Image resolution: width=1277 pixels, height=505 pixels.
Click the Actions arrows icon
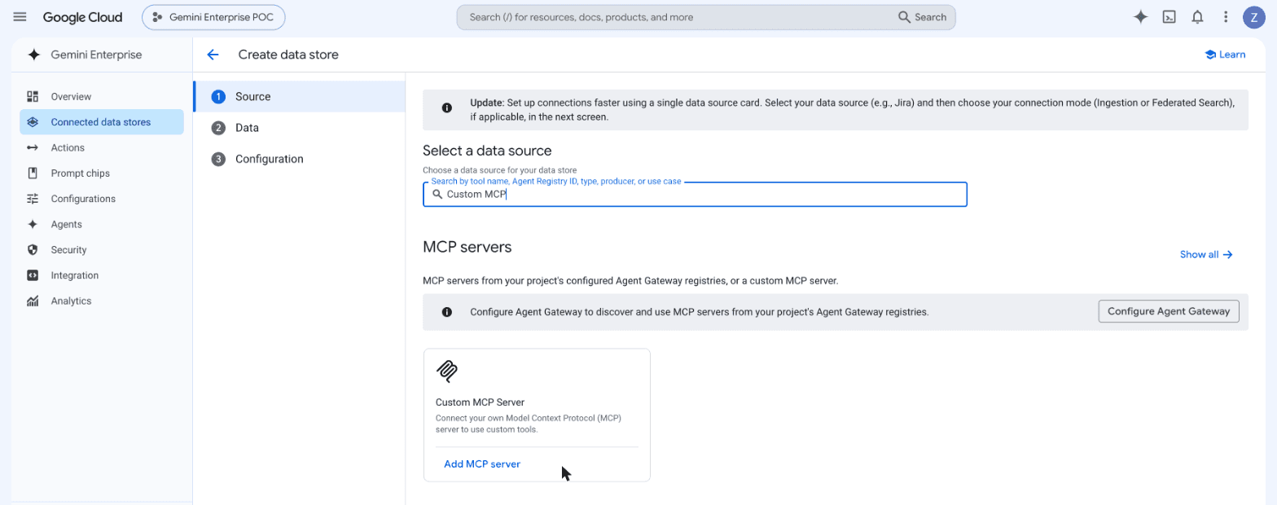(33, 147)
